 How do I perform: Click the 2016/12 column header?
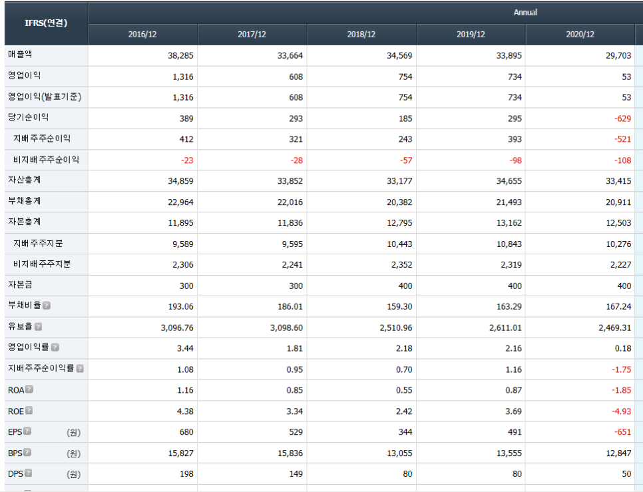tap(142, 35)
